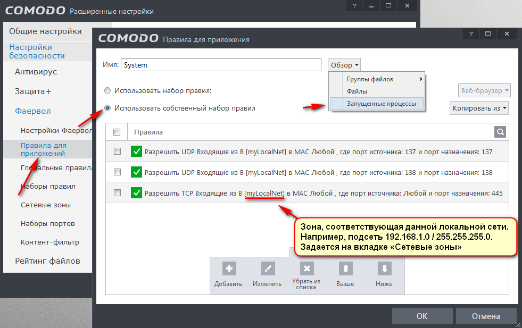Open the Копировать из dropdown
The height and width of the screenshot is (328, 522).
479,108
